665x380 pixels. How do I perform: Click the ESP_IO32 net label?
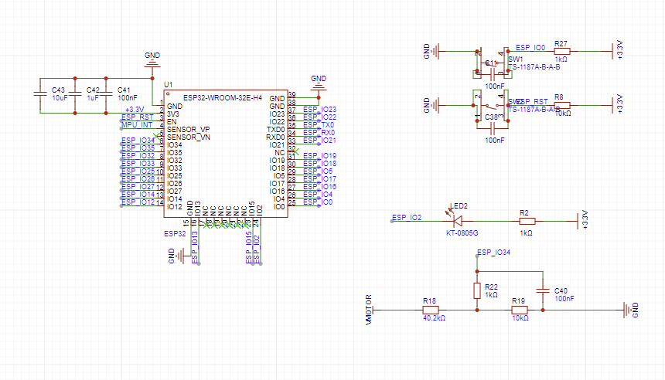138,155
